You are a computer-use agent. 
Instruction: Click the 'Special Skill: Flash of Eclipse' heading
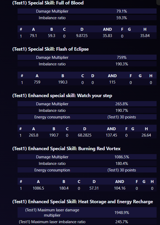[51, 49]
